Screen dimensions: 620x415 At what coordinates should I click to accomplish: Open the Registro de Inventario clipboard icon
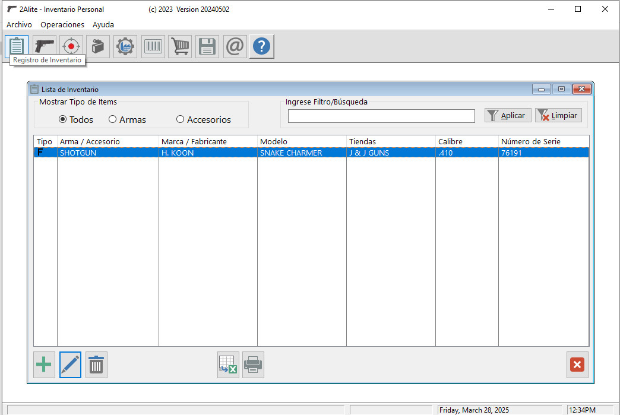[x=17, y=46]
